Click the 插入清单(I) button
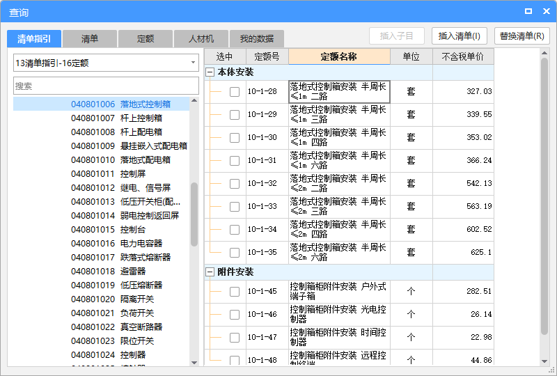Screen dimensions: 557x376 (460, 36)
